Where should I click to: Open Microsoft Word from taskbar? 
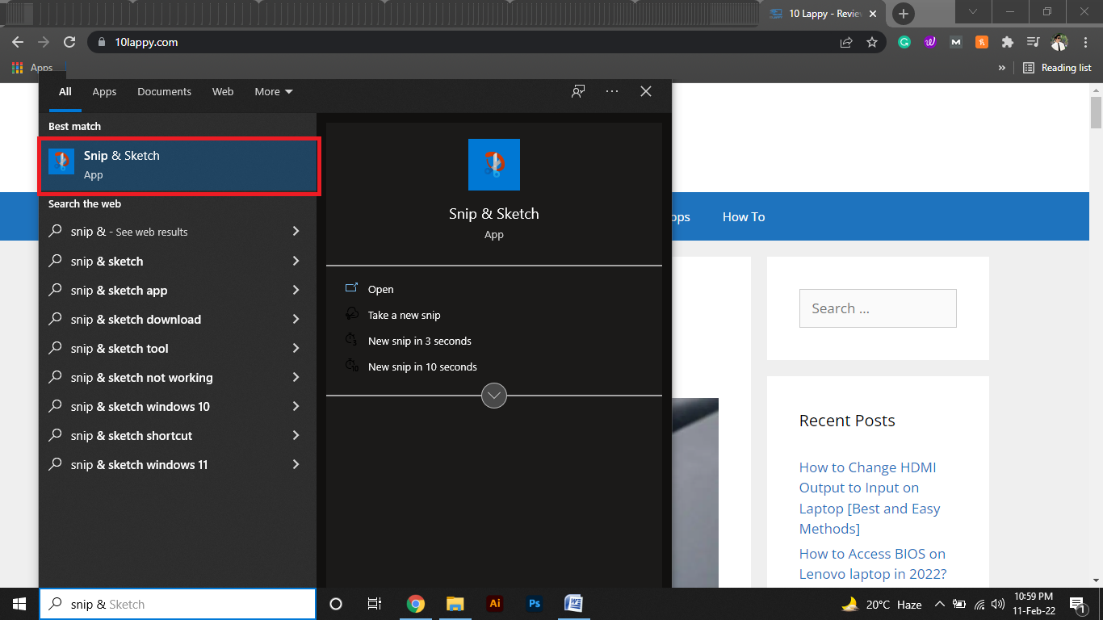pos(574,604)
